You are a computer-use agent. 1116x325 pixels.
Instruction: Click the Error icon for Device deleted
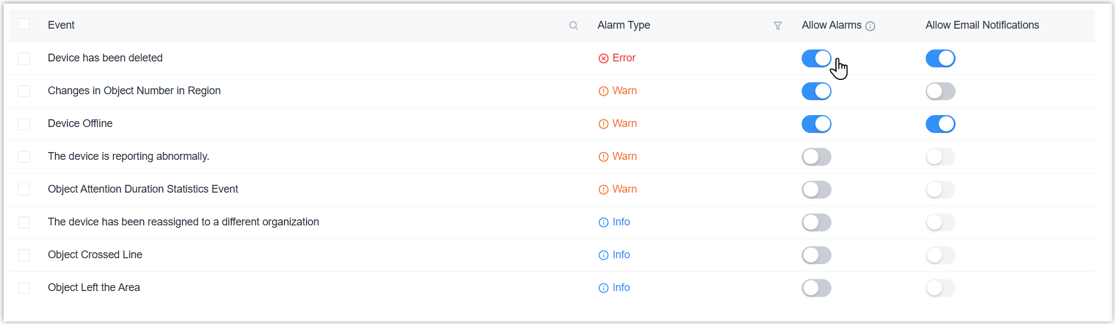pyautogui.click(x=604, y=58)
